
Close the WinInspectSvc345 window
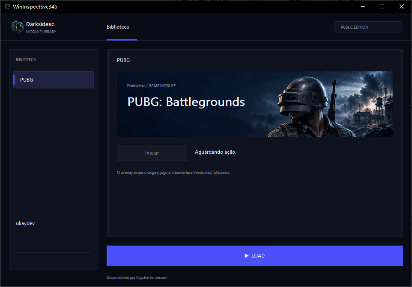[x=401, y=6]
